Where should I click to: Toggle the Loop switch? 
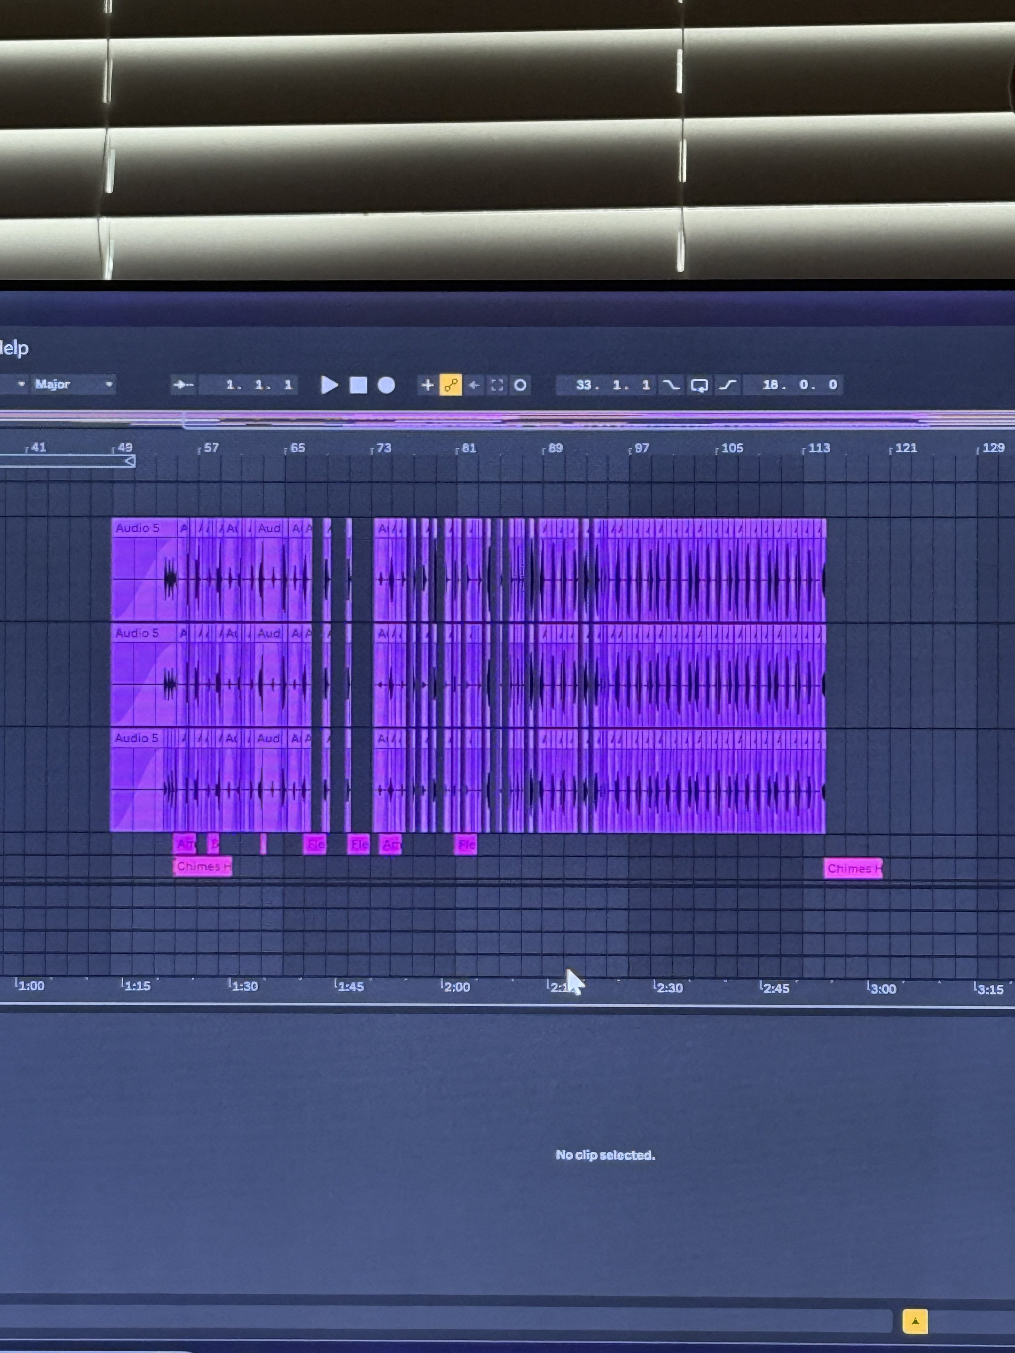(x=699, y=385)
